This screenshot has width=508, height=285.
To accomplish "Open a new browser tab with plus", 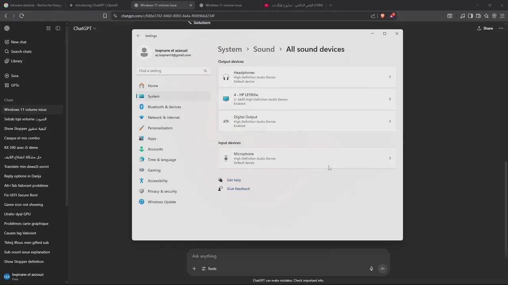I will point(331,5).
